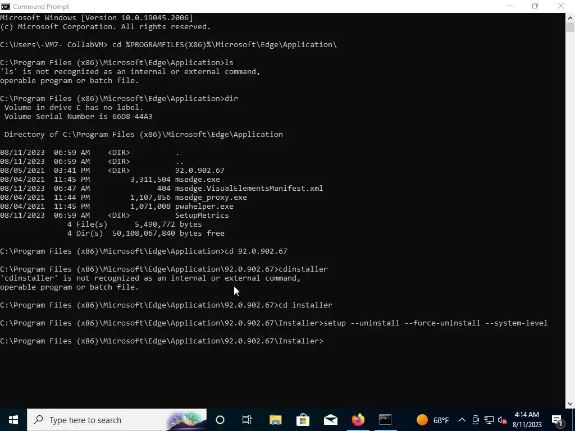The height and width of the screenshot is (431, 575).
Task: Click the Meet Now tray icon
Action: [x=476, y=420]
